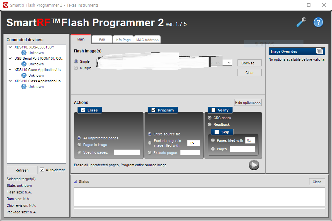The height and width of the screenshot is (221, 332).
Task: Click Unknown icon under USB Serial Port (COM10)
Action: coord(24,64)
